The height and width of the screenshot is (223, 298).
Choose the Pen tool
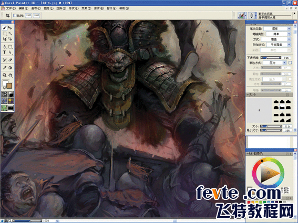coord(5,47)
